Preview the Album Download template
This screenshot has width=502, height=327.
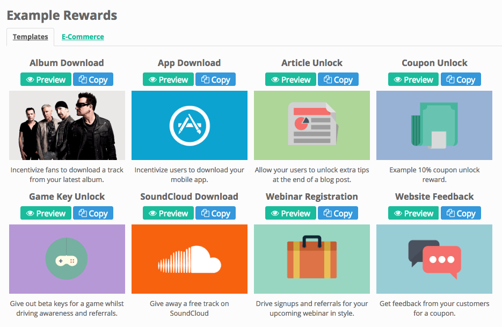point(46,79)
